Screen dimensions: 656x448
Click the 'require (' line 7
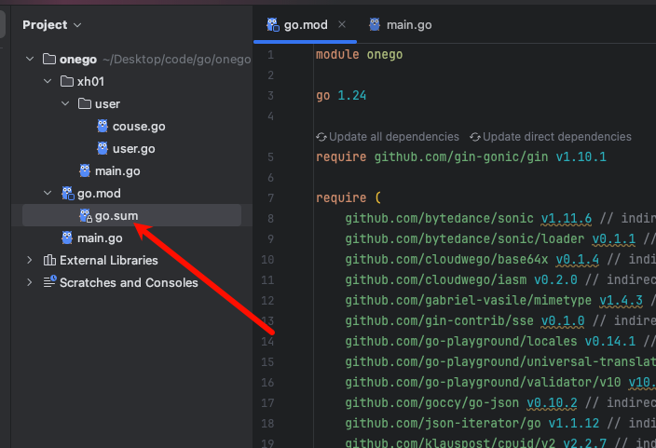pos(348,197)
